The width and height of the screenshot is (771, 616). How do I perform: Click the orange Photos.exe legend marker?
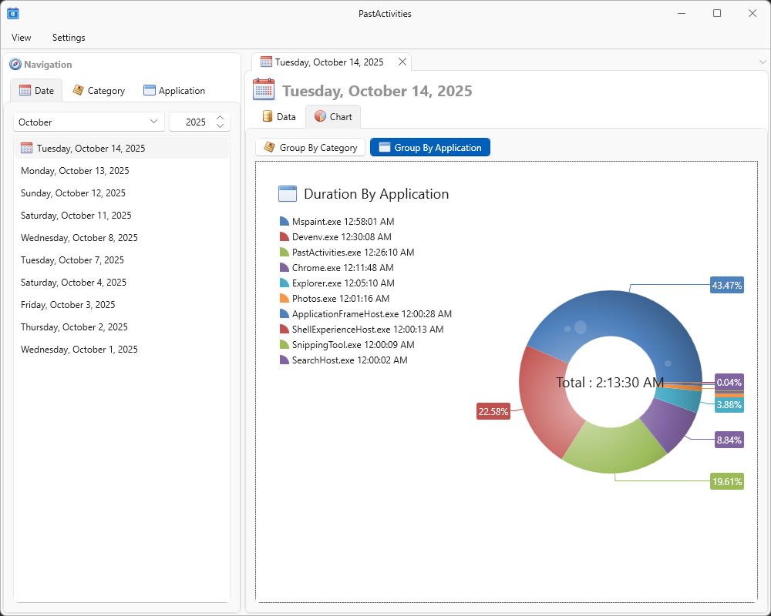point(284,299)
